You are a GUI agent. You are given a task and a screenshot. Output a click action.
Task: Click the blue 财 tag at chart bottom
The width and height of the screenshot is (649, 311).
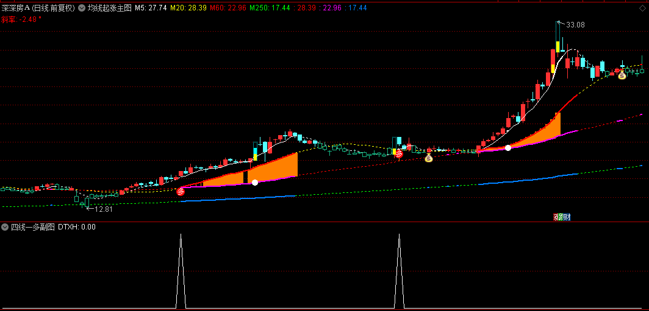[x=567, y=217]
